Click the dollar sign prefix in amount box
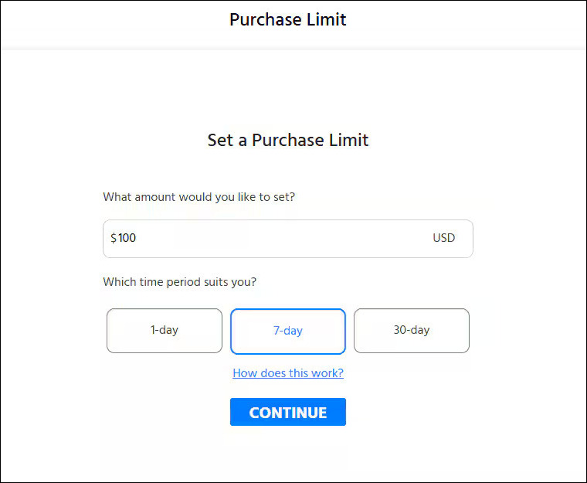Image resolution: width=587 pixels, height=483 pixels. 114,238
